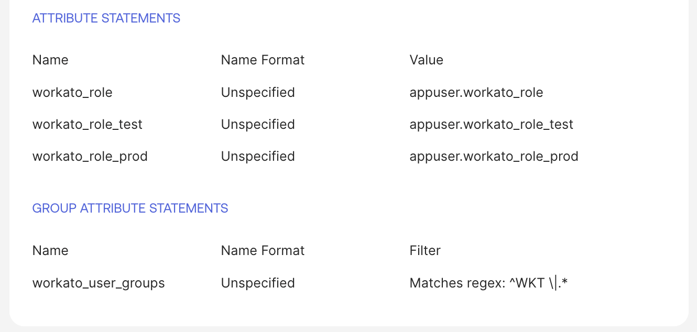
Task: Select Name column header under Attribute Statements
Action: [50, 60]
